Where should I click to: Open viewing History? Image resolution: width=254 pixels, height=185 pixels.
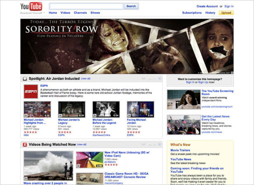210,13
